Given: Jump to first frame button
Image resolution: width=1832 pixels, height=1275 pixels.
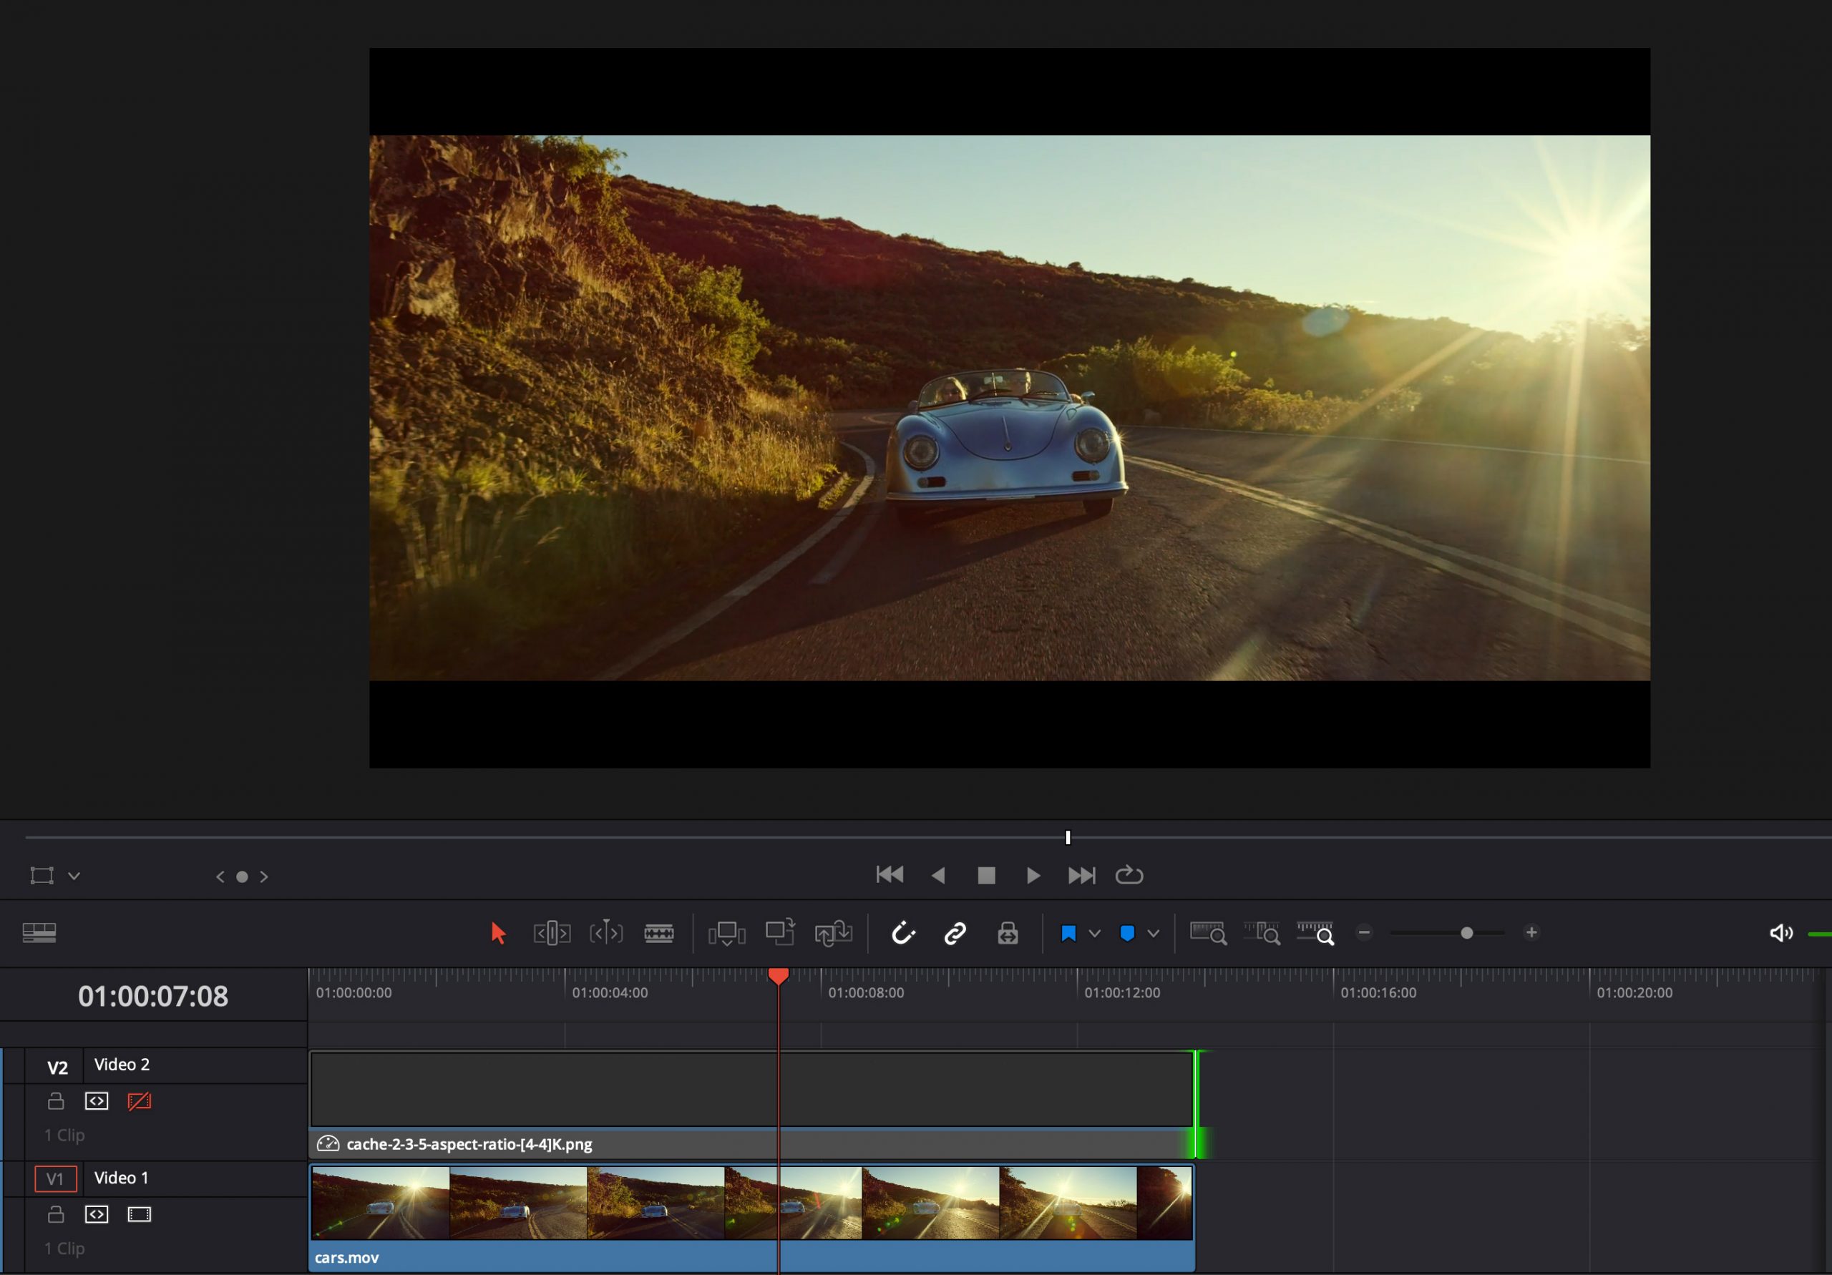Looking at the screenshot, I should click(x=890, y=875).
